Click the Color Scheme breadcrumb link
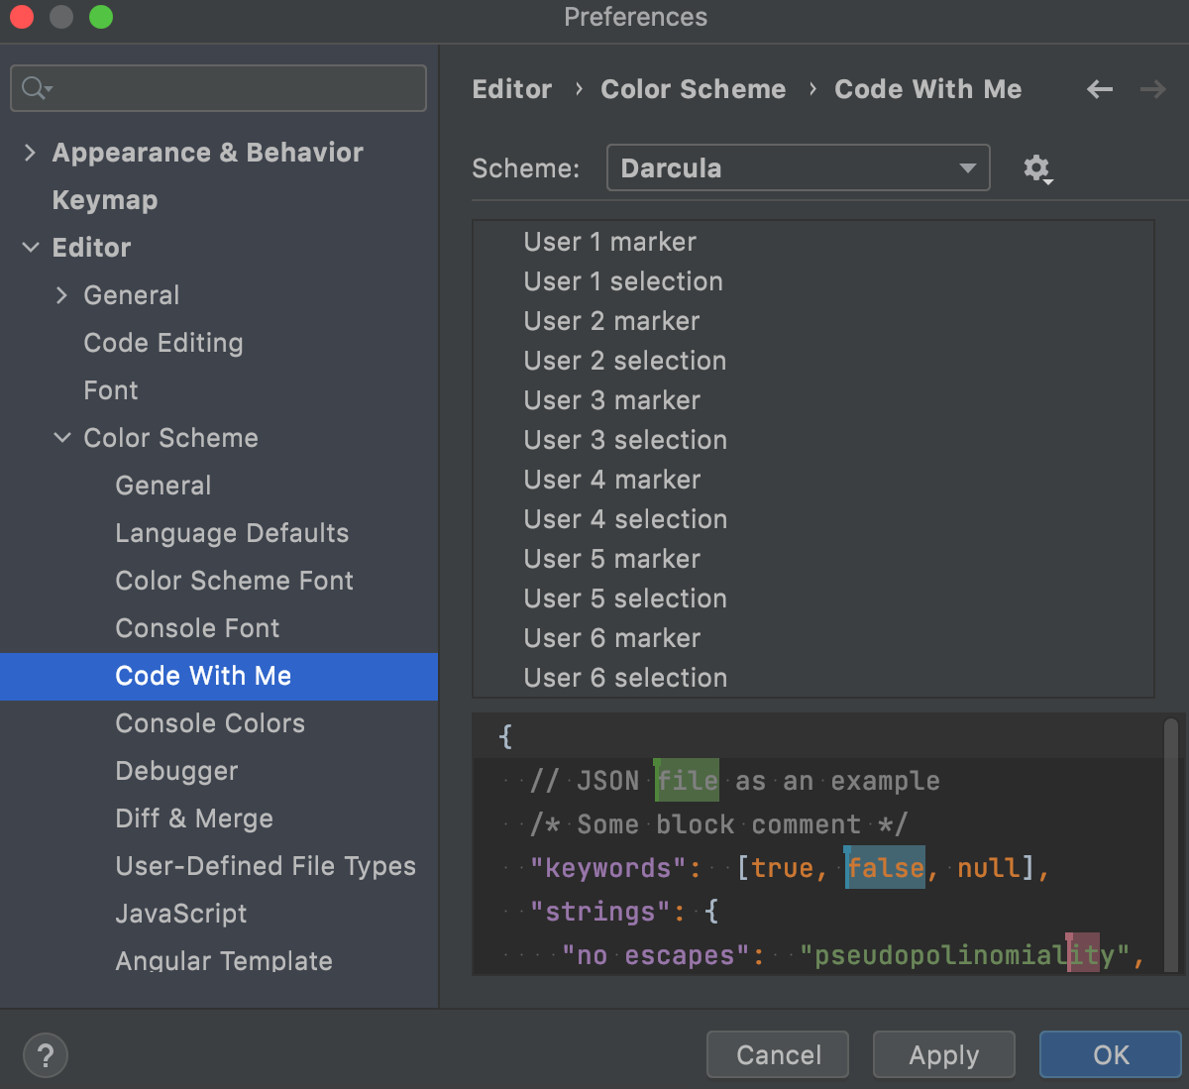 pyautogui.click(x=693, y=89)
